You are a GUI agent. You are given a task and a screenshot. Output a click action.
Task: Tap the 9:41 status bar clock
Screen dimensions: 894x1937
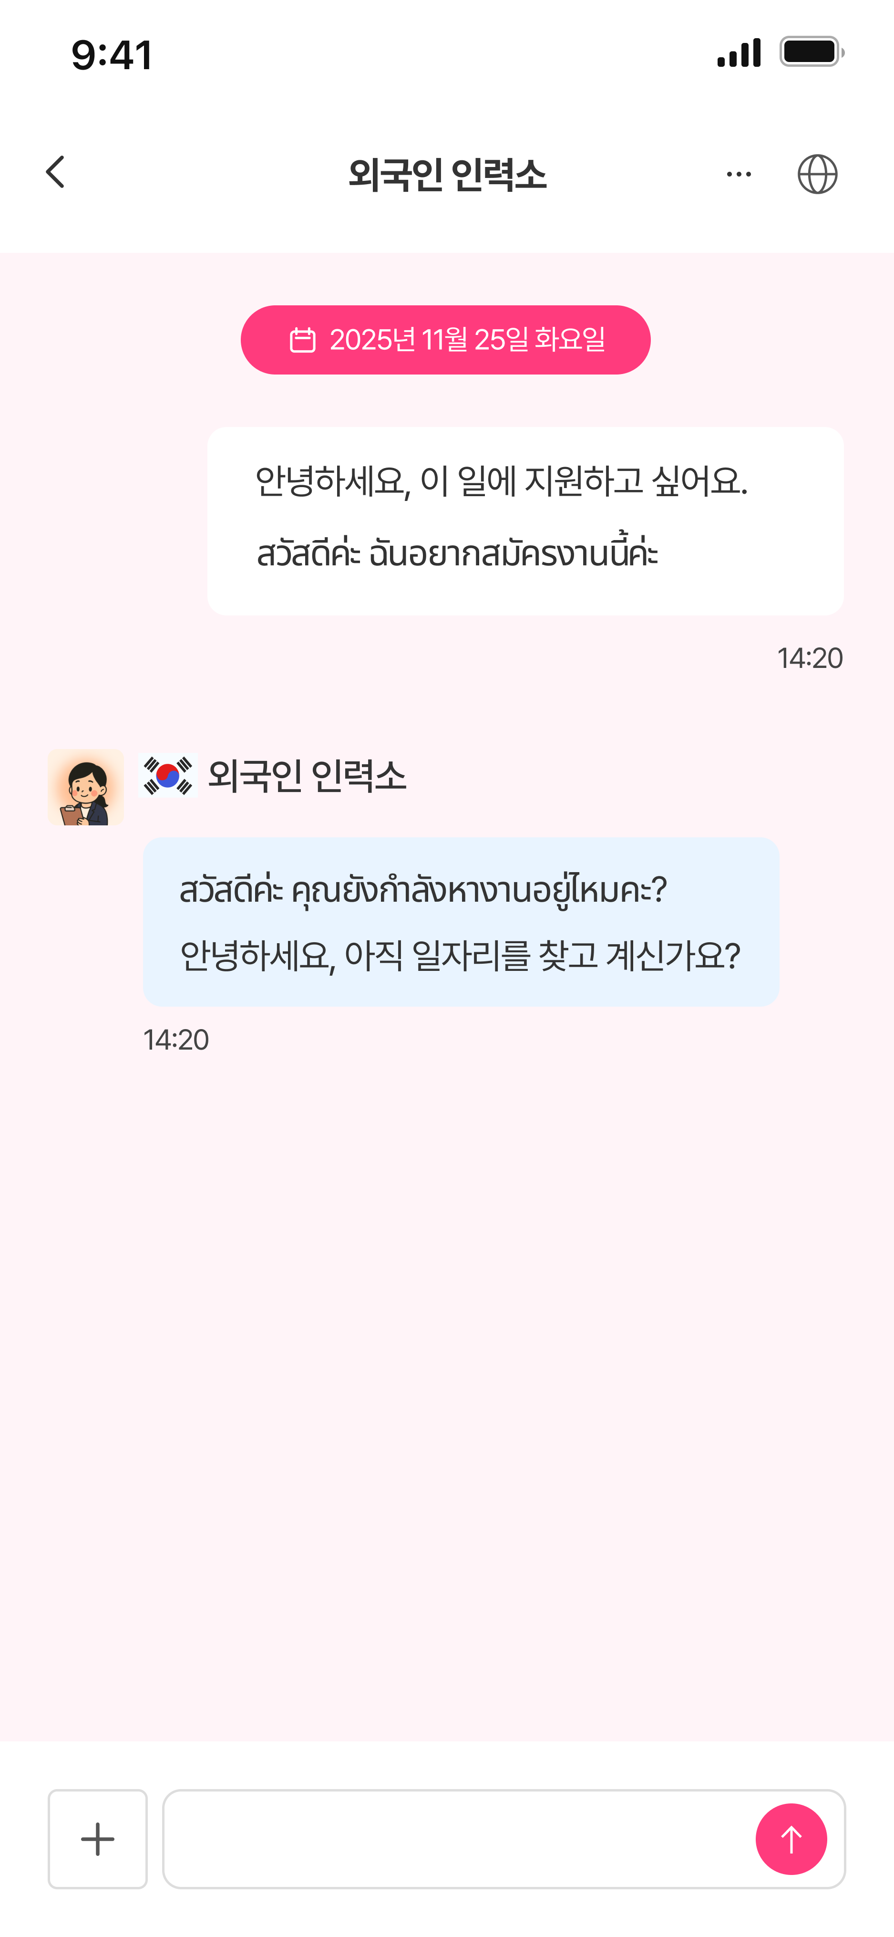tap(112, 55)
